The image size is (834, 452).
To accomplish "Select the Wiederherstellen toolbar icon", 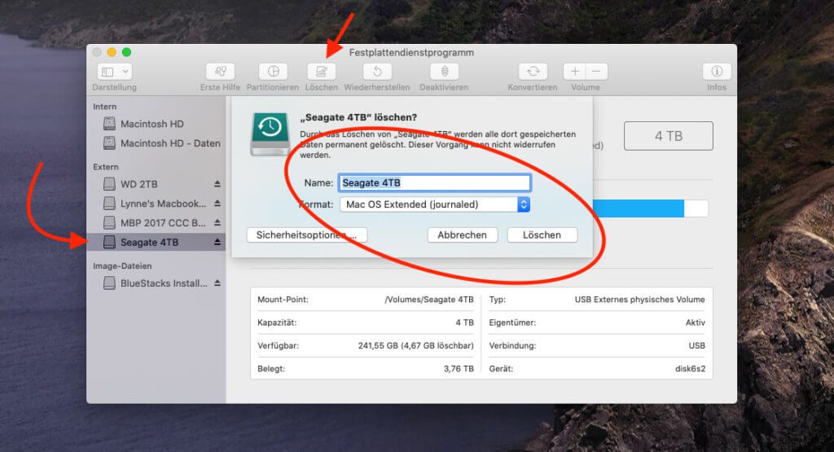I will click(x=377, y=72).
